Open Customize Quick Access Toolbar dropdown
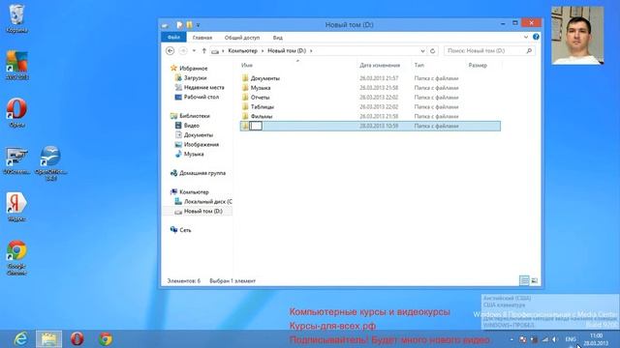The image size is (620, 348). click(198, 25)
